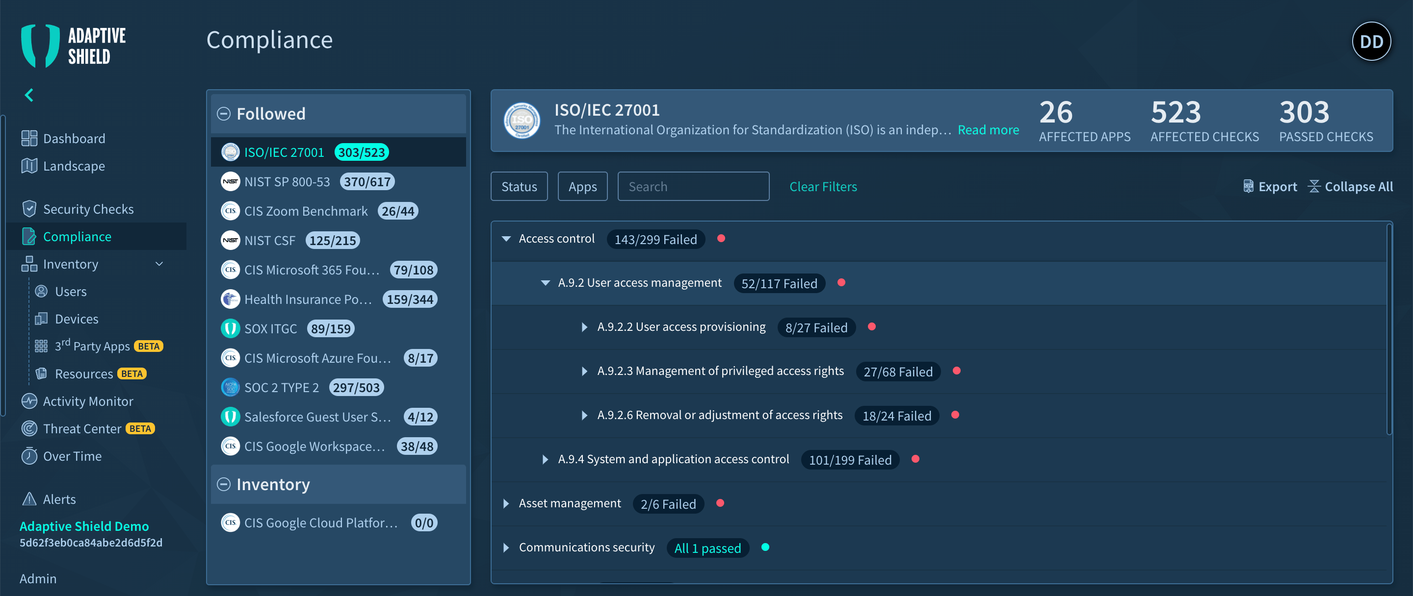Screen dimensions: 1413x596
Task: Click the 3rd Party Apps grid icon
Action: (x=41, y=346)
